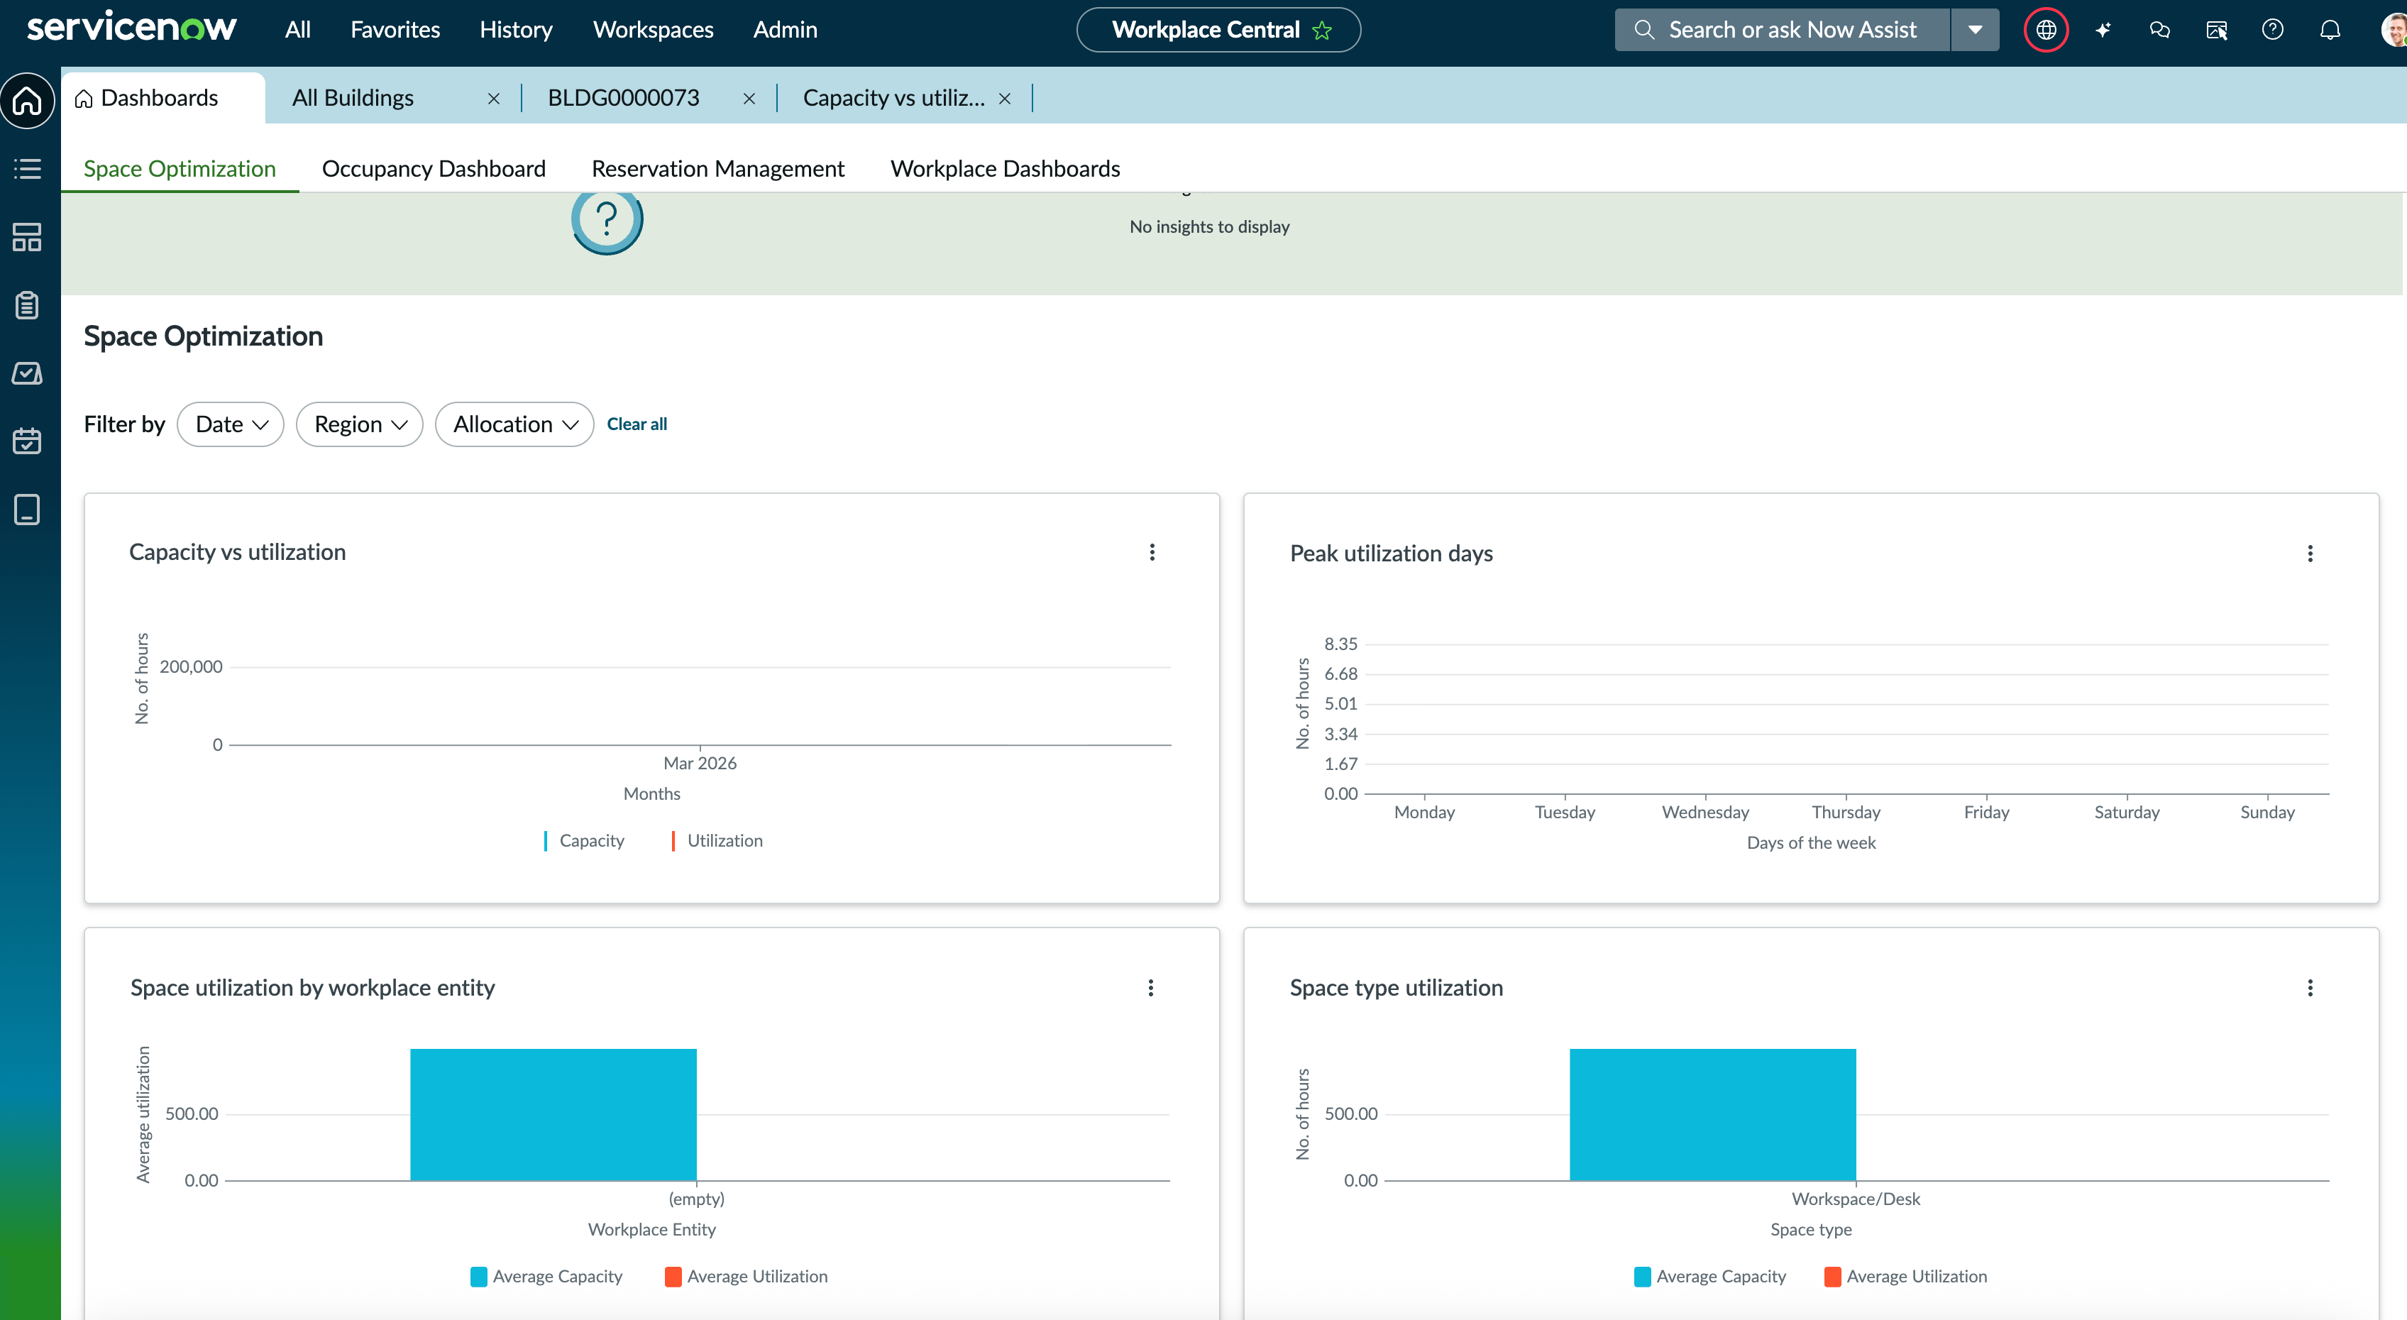This screenshot has width=2407, height=1320.
Task: Toggle Average Capacity legend in workplace entity chart
Action: [x=546, y=1276]
